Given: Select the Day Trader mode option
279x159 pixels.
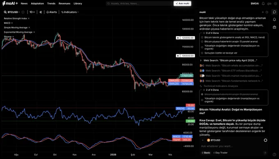Looking at the screenshot, I should click(x=220, y=153).
